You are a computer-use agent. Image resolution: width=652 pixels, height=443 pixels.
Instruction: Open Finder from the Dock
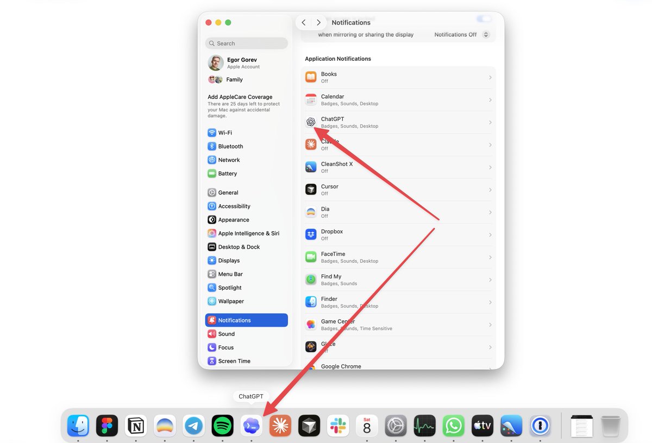78,426
